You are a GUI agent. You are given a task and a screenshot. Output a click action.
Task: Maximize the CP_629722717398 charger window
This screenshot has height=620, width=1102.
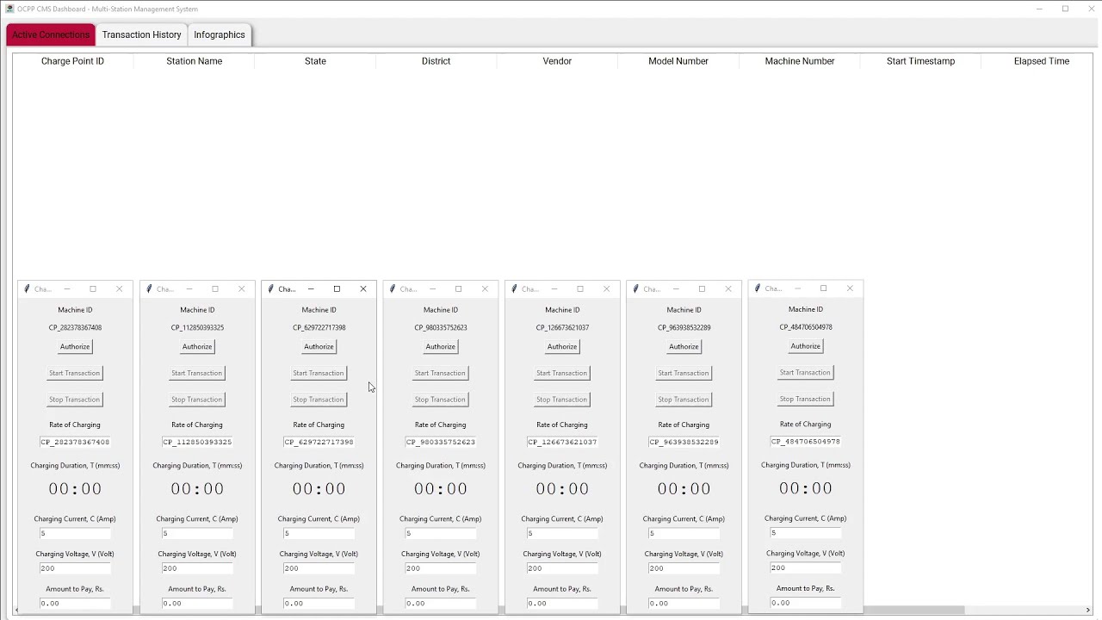337,289
